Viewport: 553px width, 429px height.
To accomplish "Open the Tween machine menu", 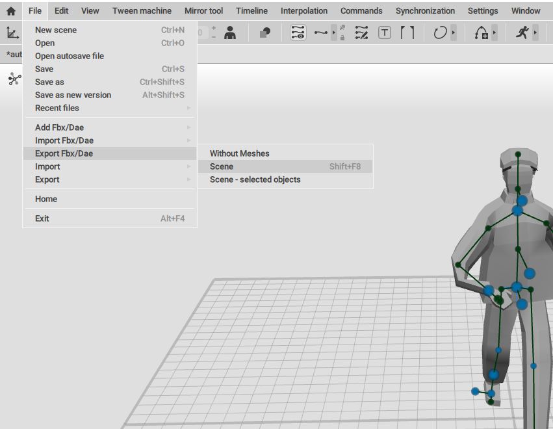I will [142, 11].
